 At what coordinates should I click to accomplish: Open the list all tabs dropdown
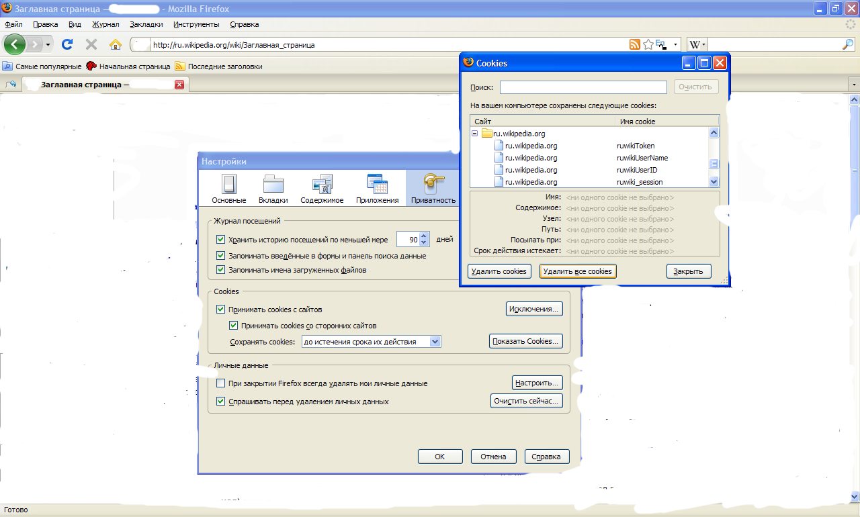click(x=854, y=85)
